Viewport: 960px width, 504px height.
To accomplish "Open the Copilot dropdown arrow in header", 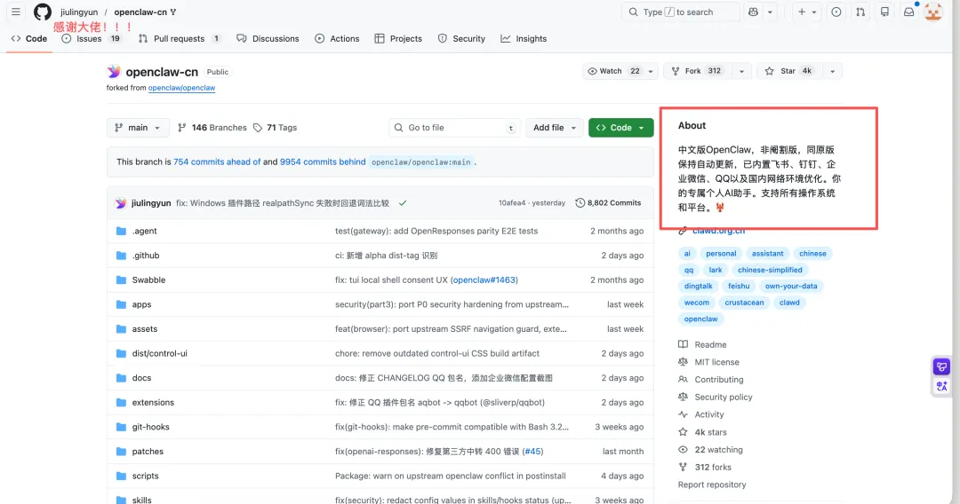I will (x=770, y=12).
